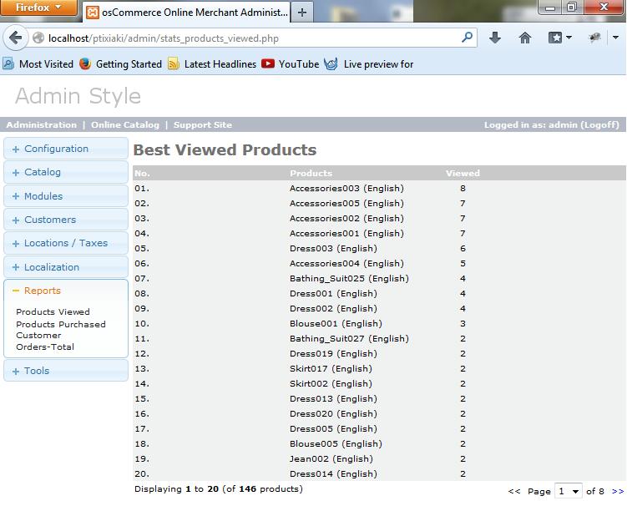Image resolution: width=627 pixels, height=506 pixels.
Task: Open Most Visited bookmarks folder
Action: pyautogui.click(x=38, y=64)
